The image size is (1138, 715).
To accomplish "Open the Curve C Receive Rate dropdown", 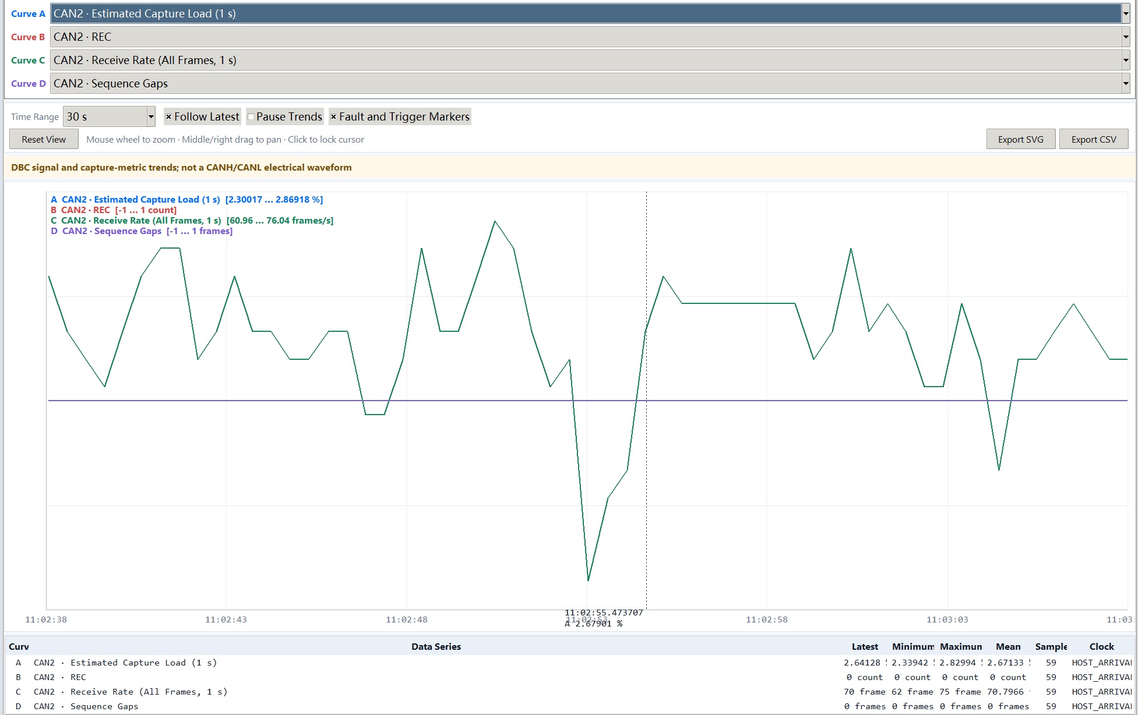I will 590,60.
